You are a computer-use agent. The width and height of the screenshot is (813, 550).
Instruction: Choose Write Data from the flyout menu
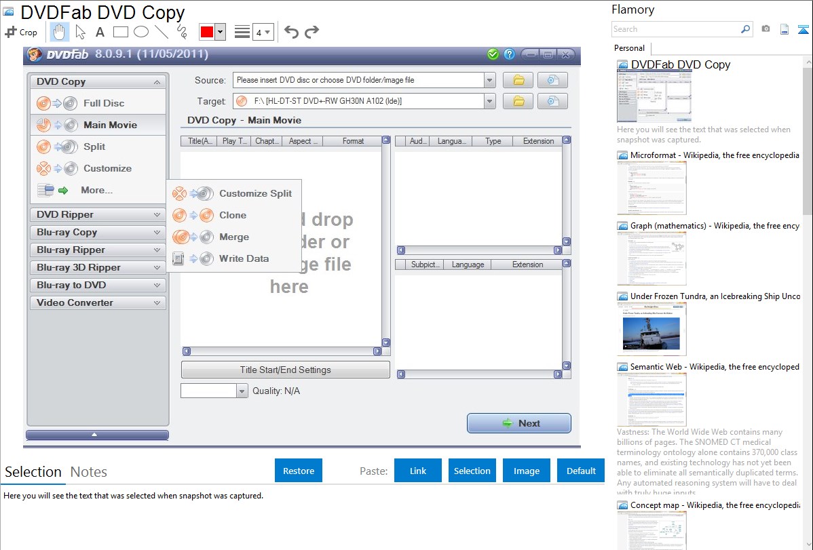[x=233, y=258]
